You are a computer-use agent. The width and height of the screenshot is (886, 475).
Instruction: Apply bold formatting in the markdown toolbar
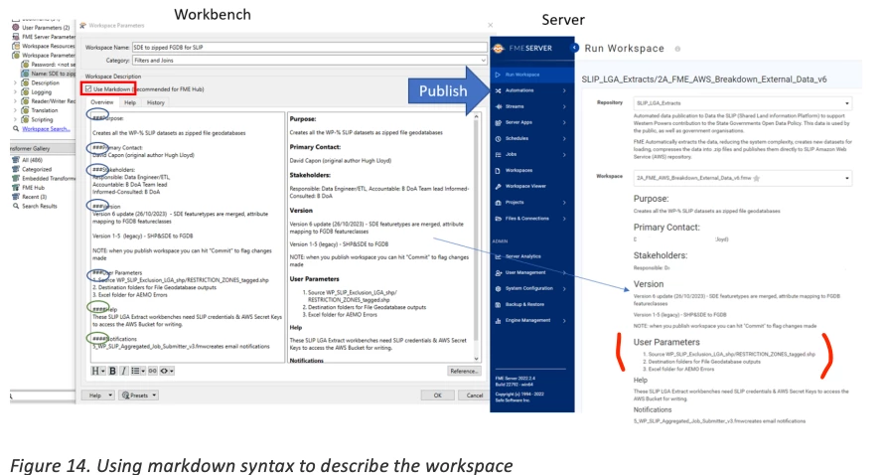[x=112, y=371]
